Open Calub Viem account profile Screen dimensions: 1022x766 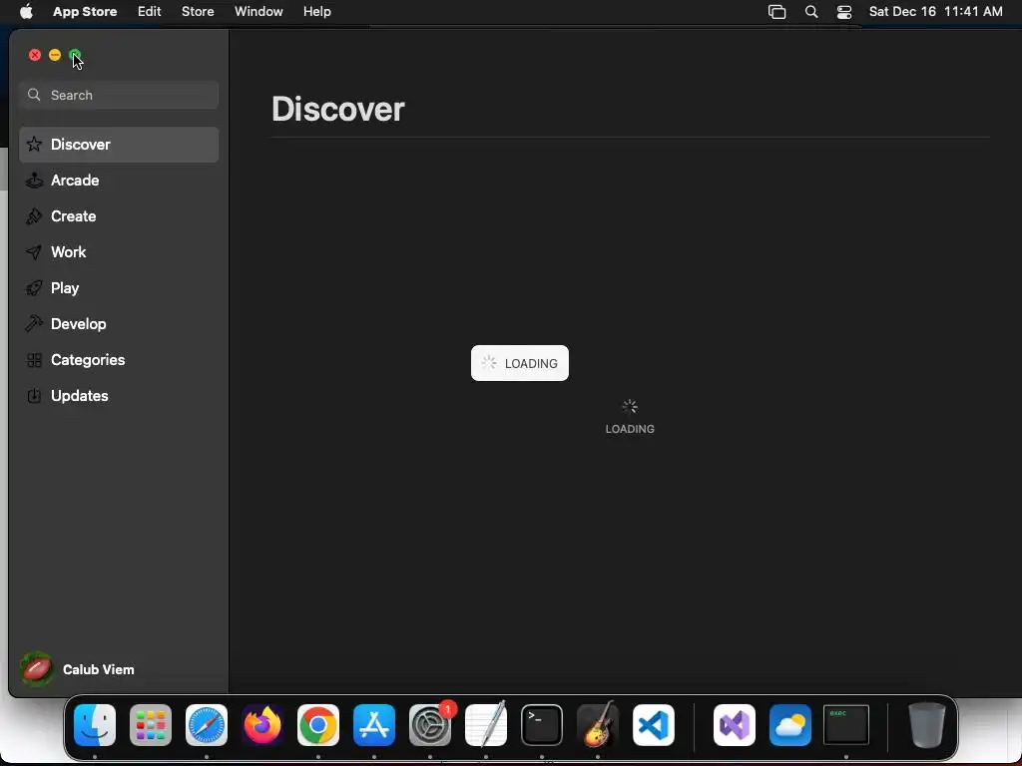coord(78,669)
